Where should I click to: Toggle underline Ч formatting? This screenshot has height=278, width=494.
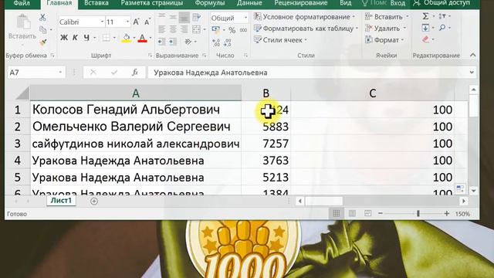86,38
